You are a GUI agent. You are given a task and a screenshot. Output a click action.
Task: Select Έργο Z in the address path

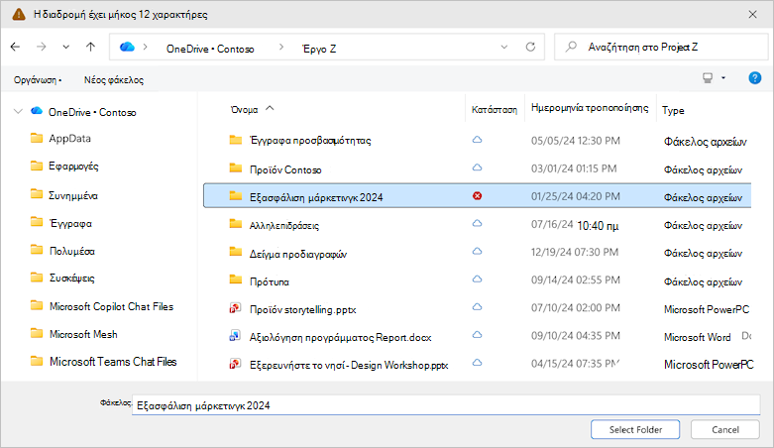tap(319, 49)
